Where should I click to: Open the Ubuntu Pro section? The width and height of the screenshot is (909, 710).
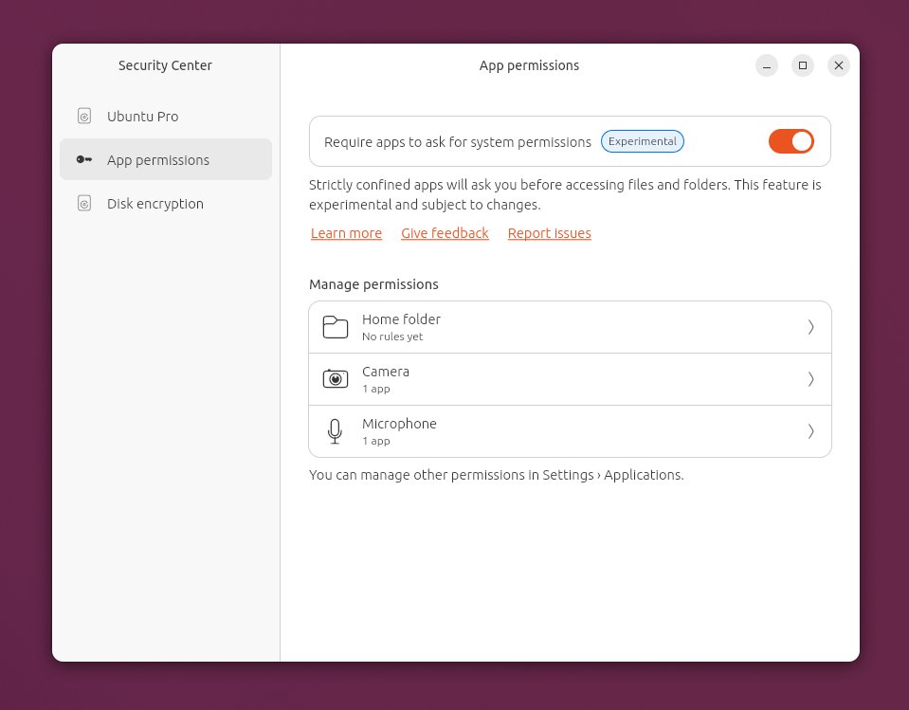(x=142, y=117)
